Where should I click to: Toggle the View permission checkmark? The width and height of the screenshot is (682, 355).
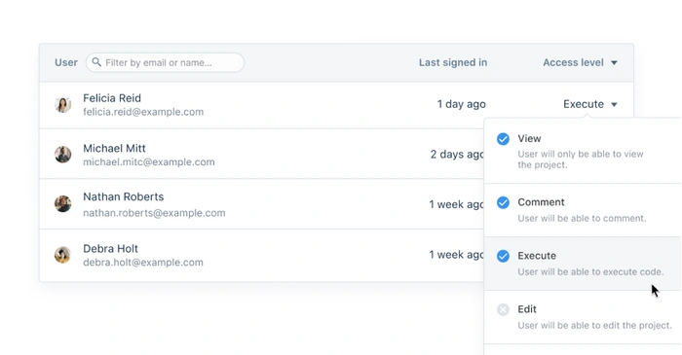pos(504,139)
